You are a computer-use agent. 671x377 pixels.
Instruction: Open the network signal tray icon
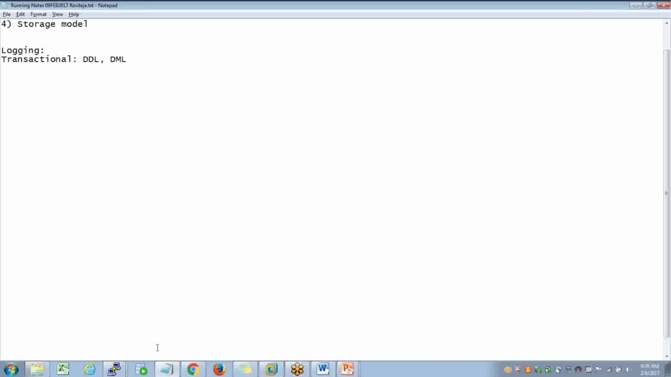(608, 370)
